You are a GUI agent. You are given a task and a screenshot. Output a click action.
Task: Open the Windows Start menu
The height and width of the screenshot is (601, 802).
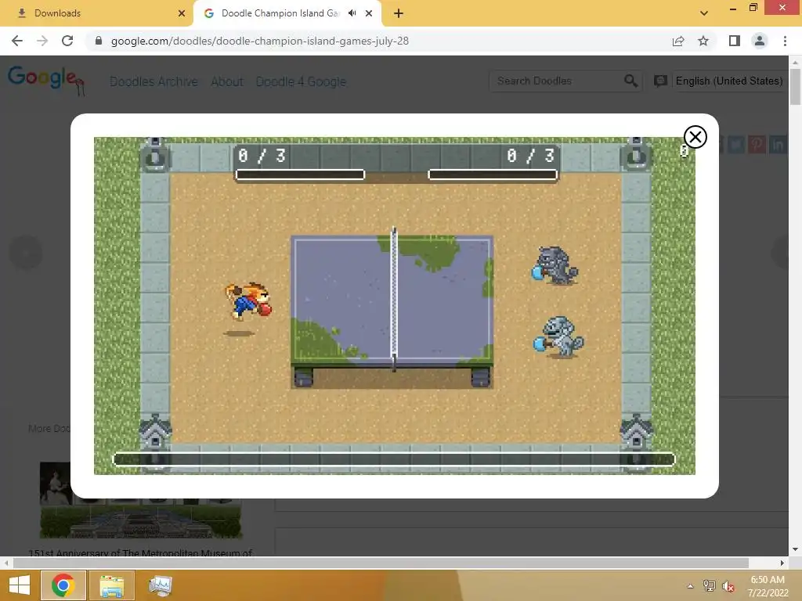point(20,585)
